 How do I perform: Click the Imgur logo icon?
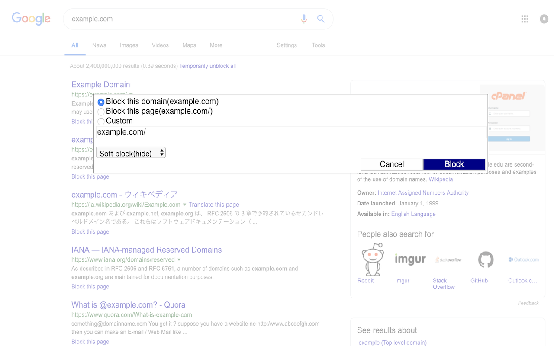(410, 259)
